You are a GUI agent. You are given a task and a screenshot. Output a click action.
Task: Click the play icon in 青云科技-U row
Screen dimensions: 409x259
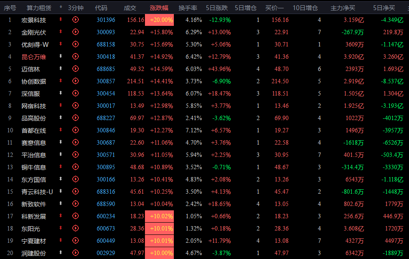[75, 192]
